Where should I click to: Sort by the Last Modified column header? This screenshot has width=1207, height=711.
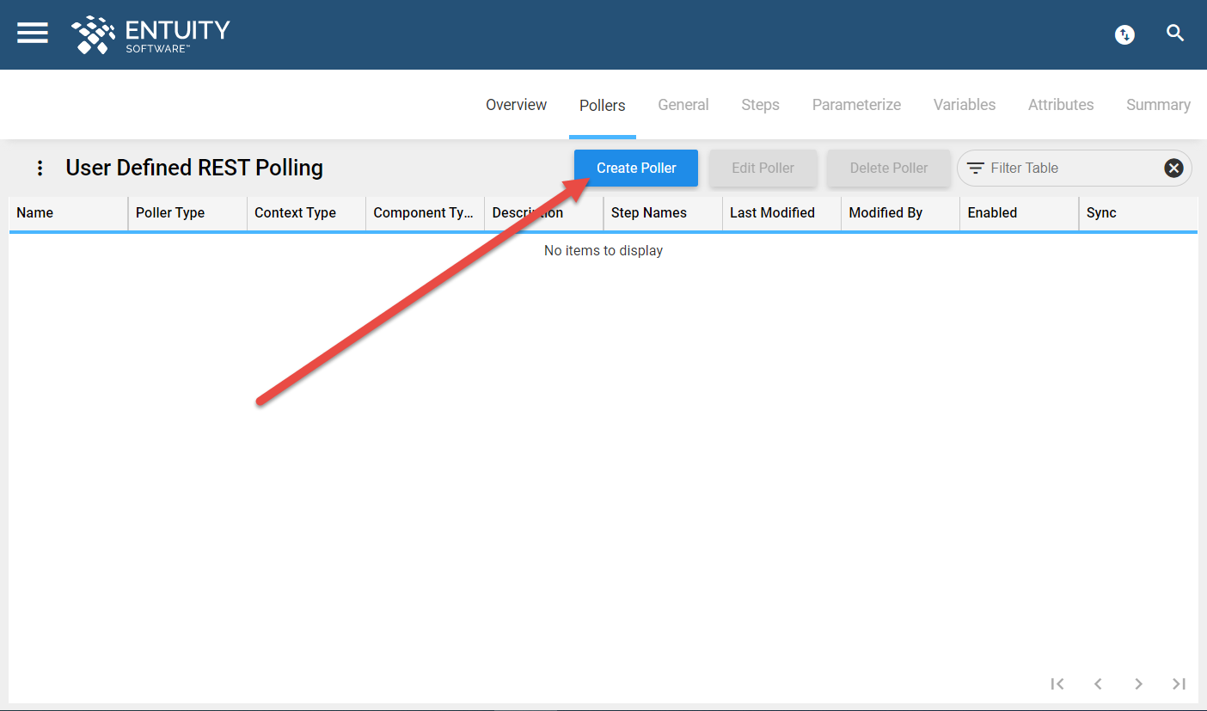click(x=771, y=212)
